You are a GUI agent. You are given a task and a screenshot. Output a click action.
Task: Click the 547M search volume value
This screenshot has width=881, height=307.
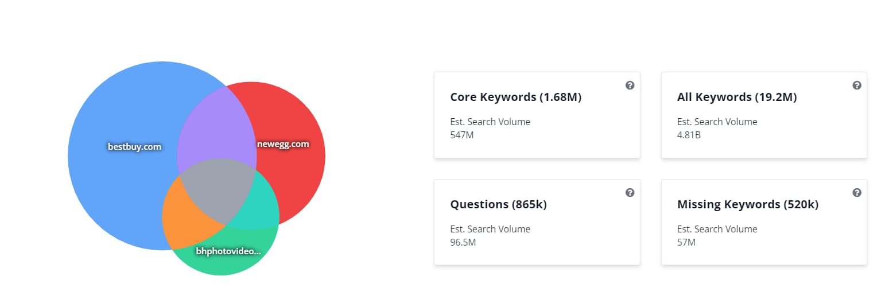point(462,135)
